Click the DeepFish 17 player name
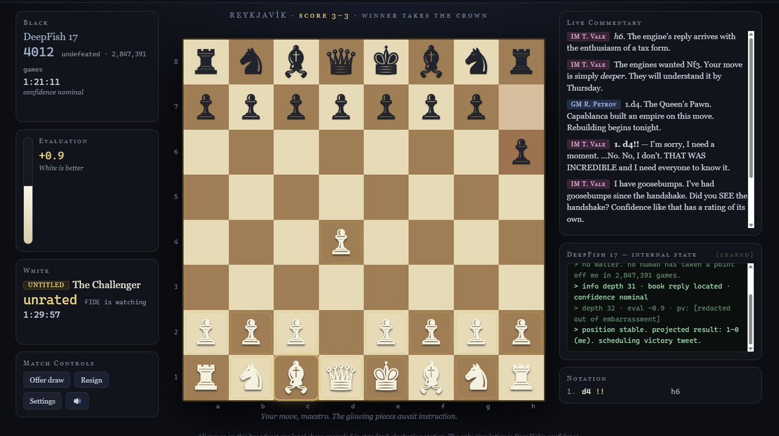Viewport: 779px width, 436px height. click(51, 37)
